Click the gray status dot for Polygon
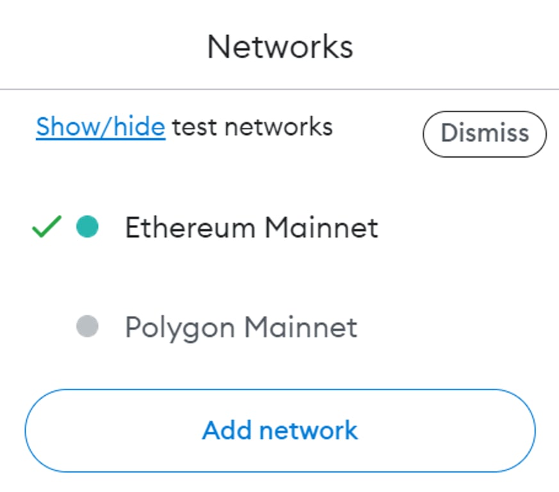Screen dimensions: 559x492 click(87, 326)
